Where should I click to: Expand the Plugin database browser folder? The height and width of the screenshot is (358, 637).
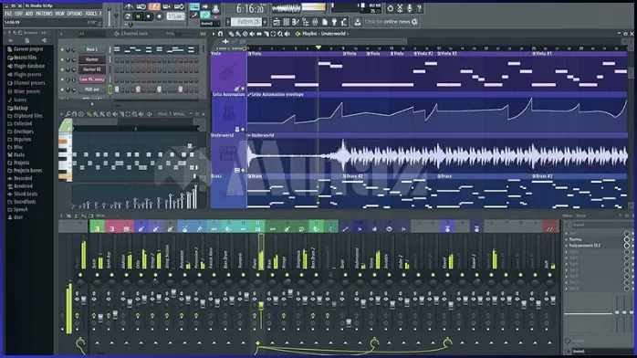point(26,66)
